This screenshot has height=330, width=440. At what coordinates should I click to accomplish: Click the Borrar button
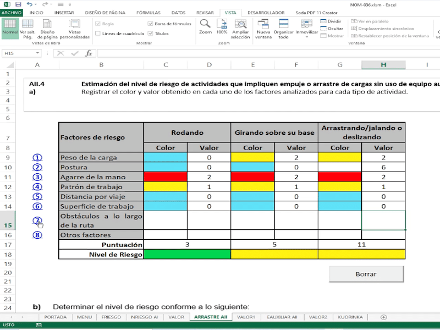click(366, 274)
